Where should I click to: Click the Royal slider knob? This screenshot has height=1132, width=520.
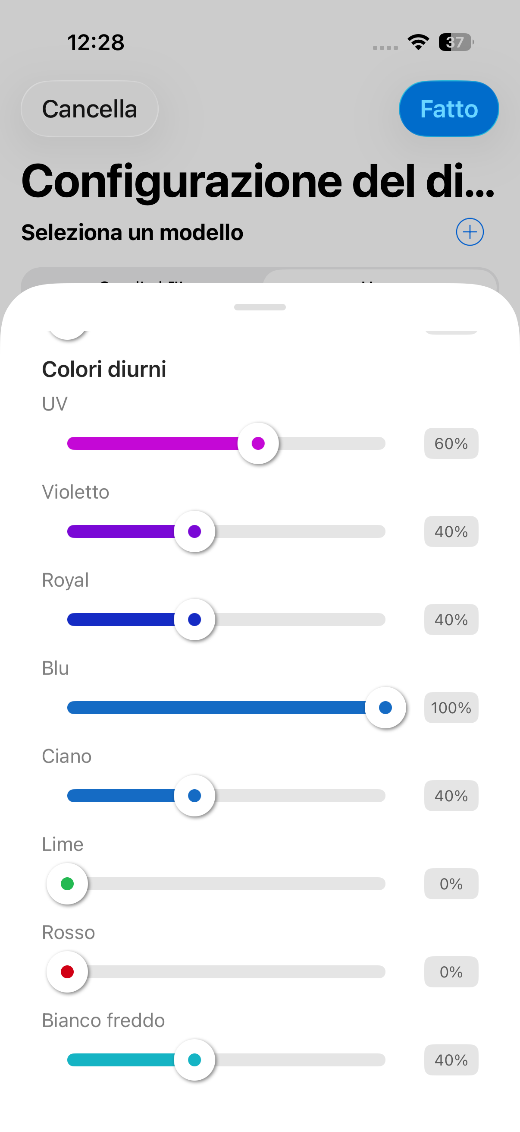click(194, 620)
